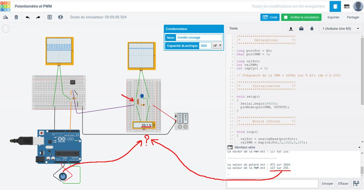Click the Condensateur panel header
The height and width of the screenshot is (190, 364).
(194, 29)
